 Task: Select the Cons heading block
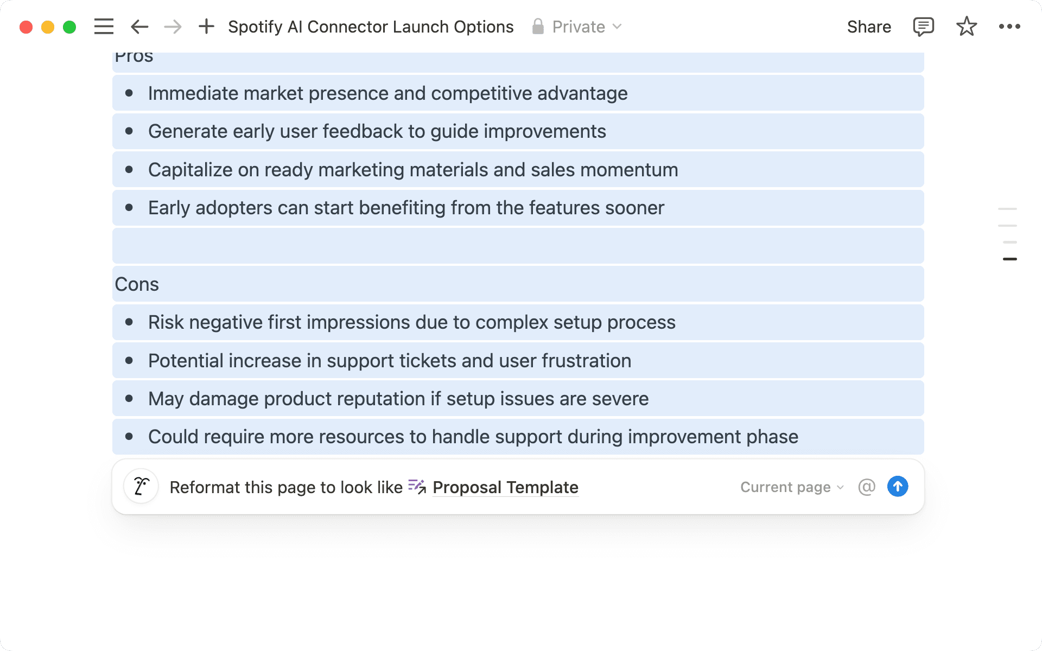[137, 284]
